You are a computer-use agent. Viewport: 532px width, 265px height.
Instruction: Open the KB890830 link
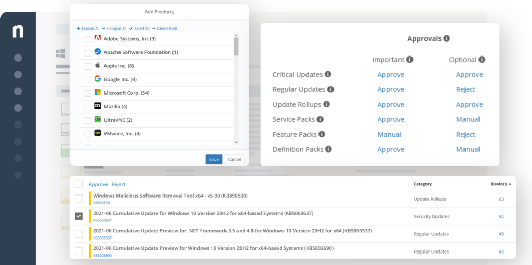click(x=101, y=203)
